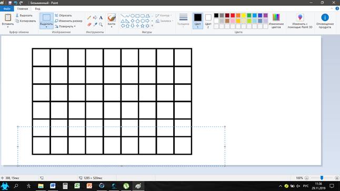Pick the purple color swatch
The image size is (340, 191).
266,15
